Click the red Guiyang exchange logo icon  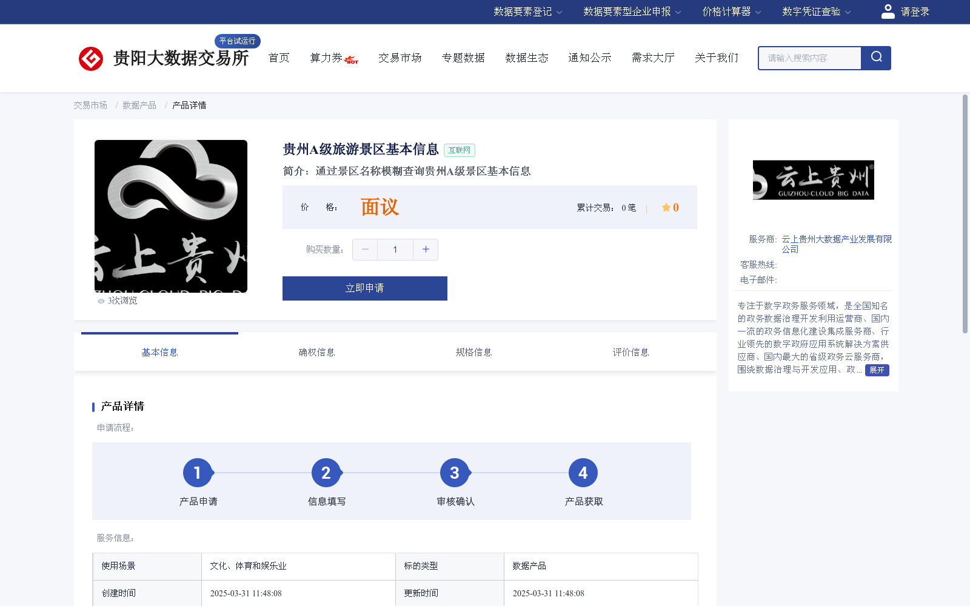[x=91, y=59]
